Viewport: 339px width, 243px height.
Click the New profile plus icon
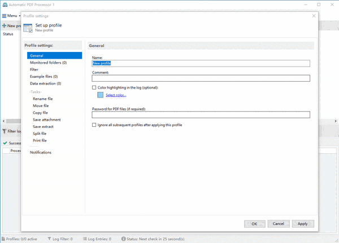point(4,26)
